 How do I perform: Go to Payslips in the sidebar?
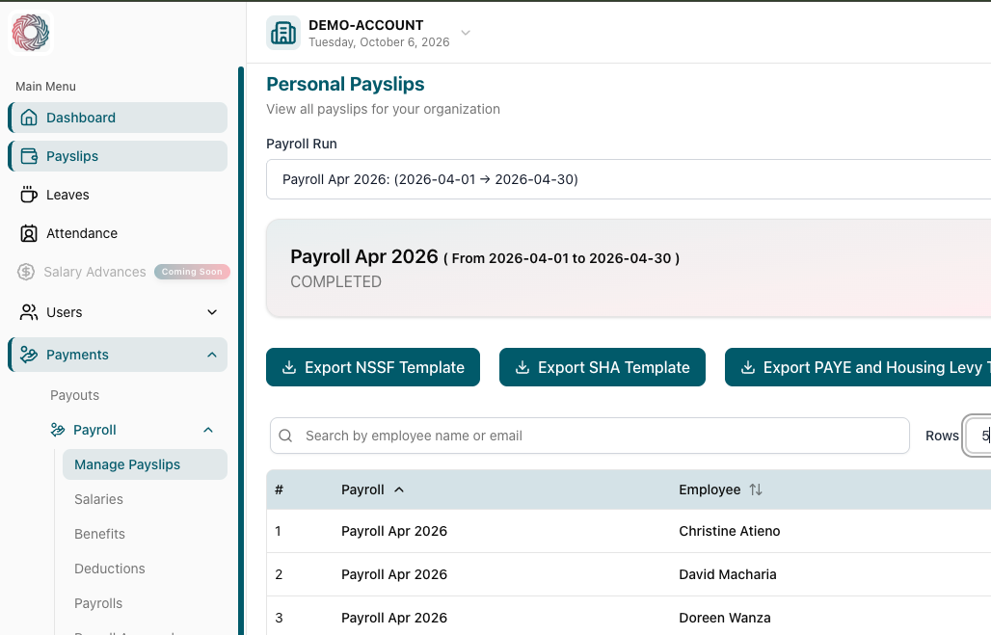point(118,156)
